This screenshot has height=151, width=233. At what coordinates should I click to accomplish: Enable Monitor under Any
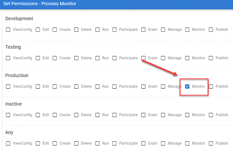tap(187, 143)
